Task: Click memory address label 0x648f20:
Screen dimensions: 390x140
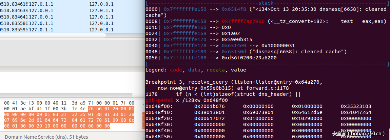Action: click(159, 118)
